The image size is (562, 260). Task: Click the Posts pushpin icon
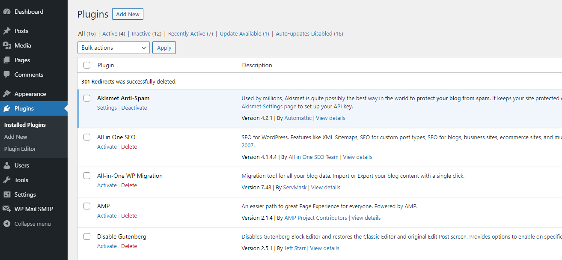pos(7,31)
